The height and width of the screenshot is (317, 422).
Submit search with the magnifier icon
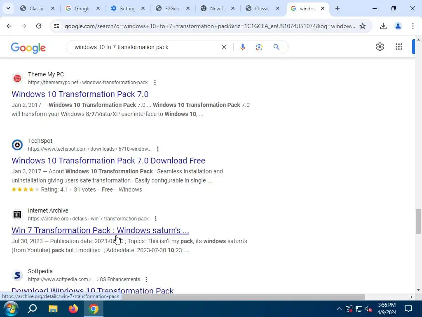pyautogui.click(x=276, y=47)
